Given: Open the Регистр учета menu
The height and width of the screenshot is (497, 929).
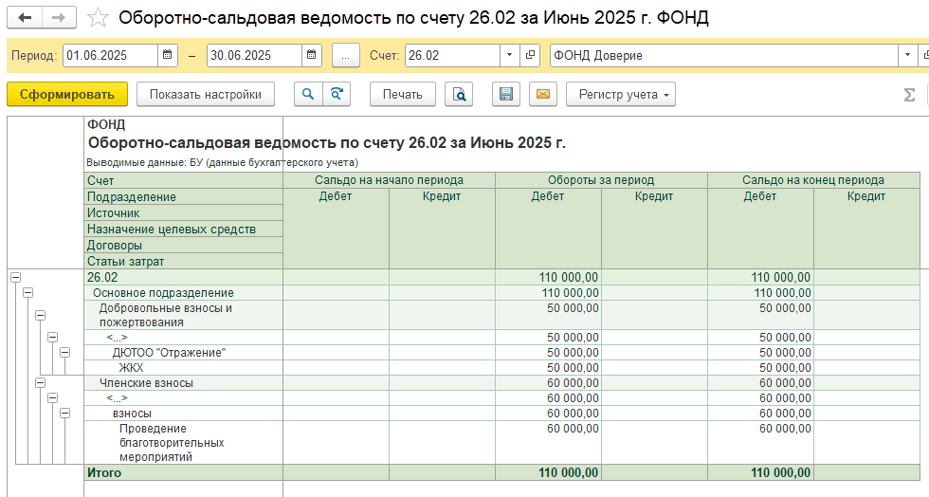Looking at the screenshot, I should click(x=621, y=94).
